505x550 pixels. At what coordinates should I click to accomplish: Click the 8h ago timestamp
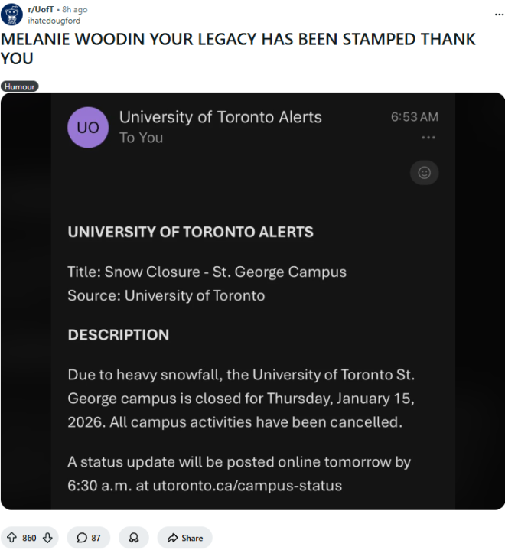(75, 9)
